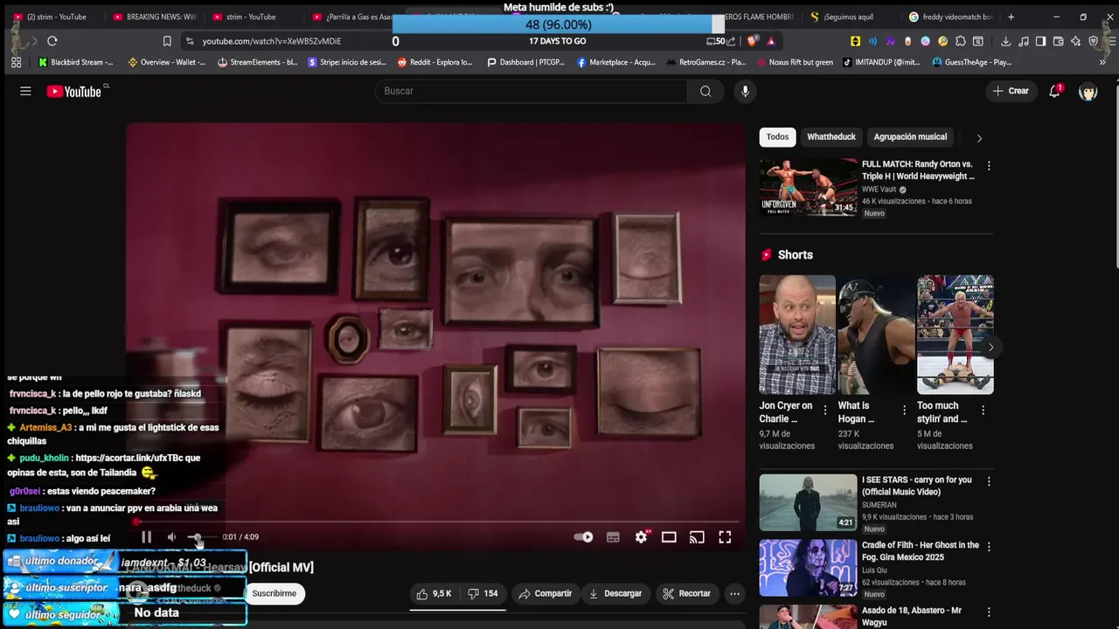
Task: Go to the YouTube home logo
Action: coord(74,91)
